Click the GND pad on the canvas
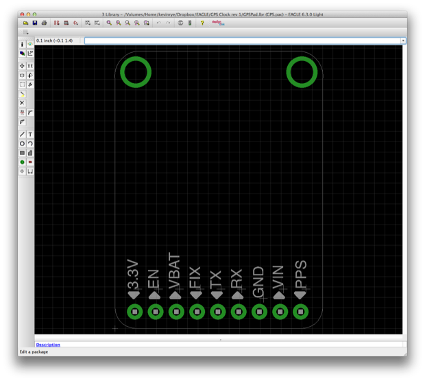 coord(259,312)
